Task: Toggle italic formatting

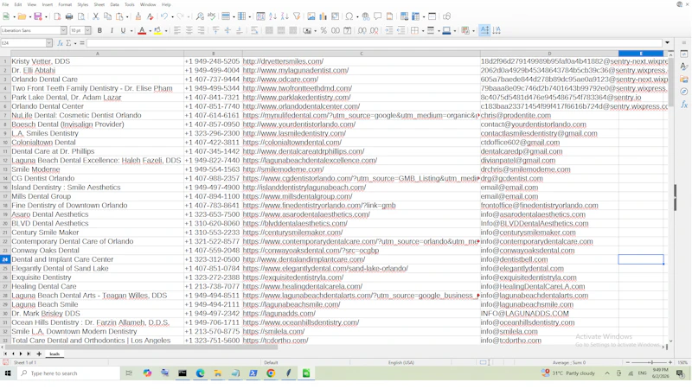Action: pyautogui.click(x=112, y=30)
